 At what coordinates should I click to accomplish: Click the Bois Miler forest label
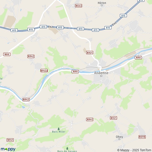(59, 132)
